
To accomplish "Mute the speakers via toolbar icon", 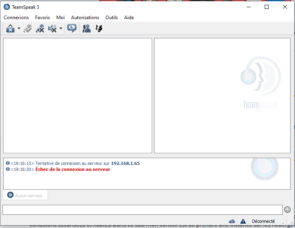I will pyautogui.click(x=52, y=28).
